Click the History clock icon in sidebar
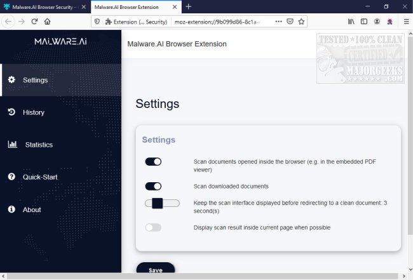 click(11, 112)
